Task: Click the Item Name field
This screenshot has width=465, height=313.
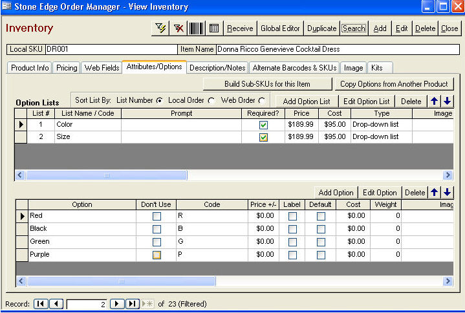Action: [338, 49]
